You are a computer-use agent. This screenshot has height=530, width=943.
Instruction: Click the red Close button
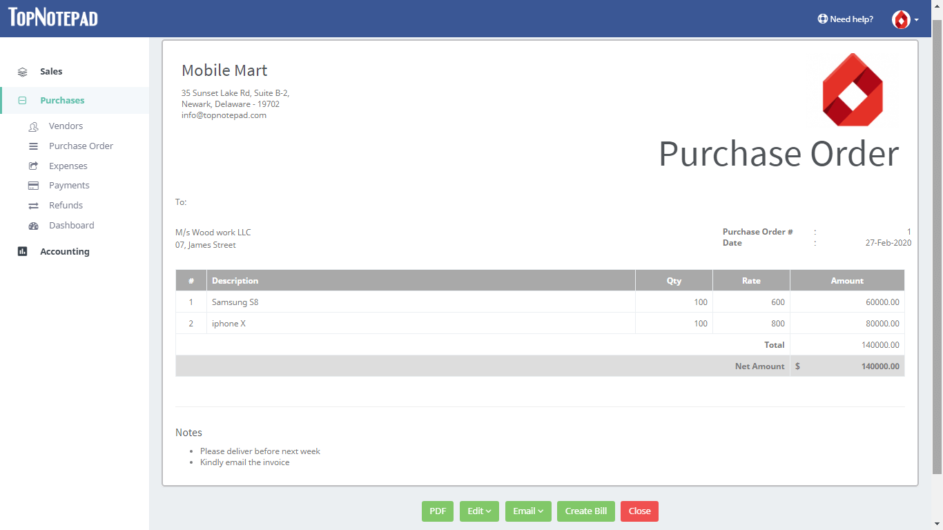coord(639,511)
